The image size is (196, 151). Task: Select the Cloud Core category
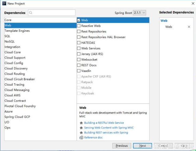click(x=41, y=52)
